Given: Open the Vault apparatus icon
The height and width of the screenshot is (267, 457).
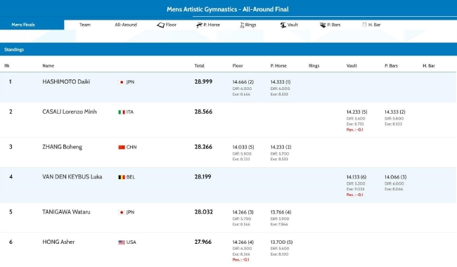Looking at the screenshot, I should tap(283, 25).
